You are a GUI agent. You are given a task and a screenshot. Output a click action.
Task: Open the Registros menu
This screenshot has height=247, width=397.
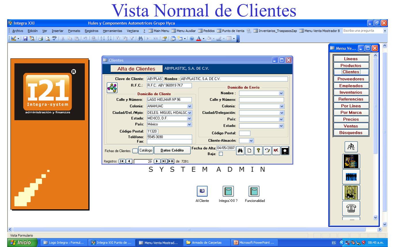click(91, 31)
